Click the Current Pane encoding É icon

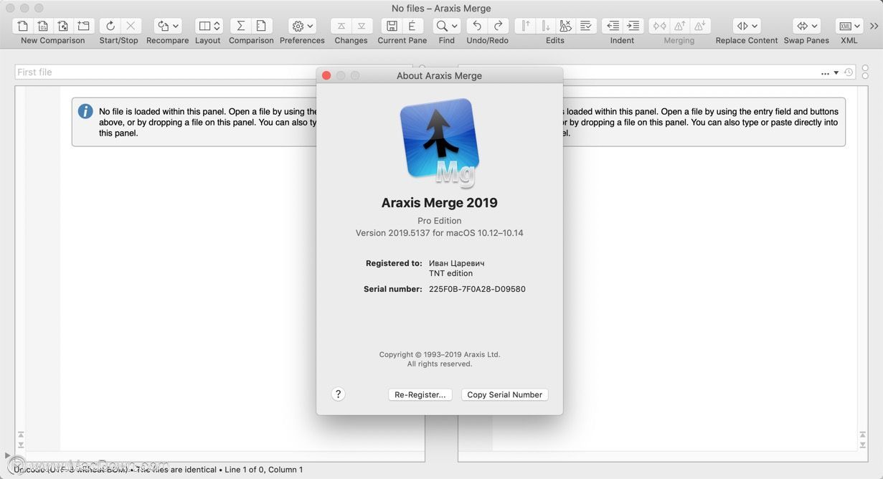(412, 26)
